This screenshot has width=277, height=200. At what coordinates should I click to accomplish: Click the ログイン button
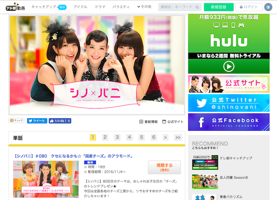tap(248, 7)
